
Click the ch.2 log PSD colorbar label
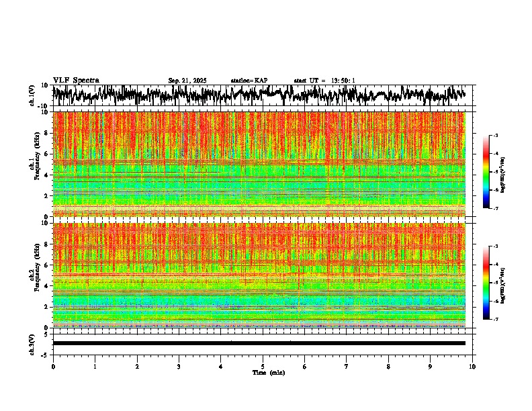coord(502,285)
